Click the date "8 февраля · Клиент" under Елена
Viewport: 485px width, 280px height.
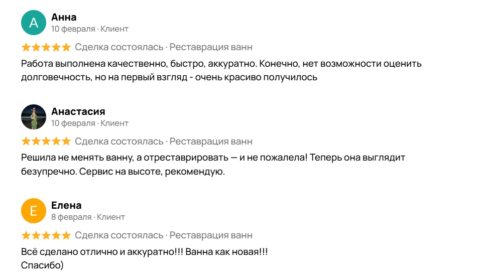click(x=88, y=217)
